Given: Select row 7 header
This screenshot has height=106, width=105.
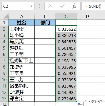Looking at the screenshot, I should (4, 61).
